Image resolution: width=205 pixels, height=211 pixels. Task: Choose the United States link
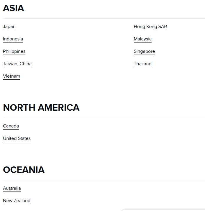(17, 138)
